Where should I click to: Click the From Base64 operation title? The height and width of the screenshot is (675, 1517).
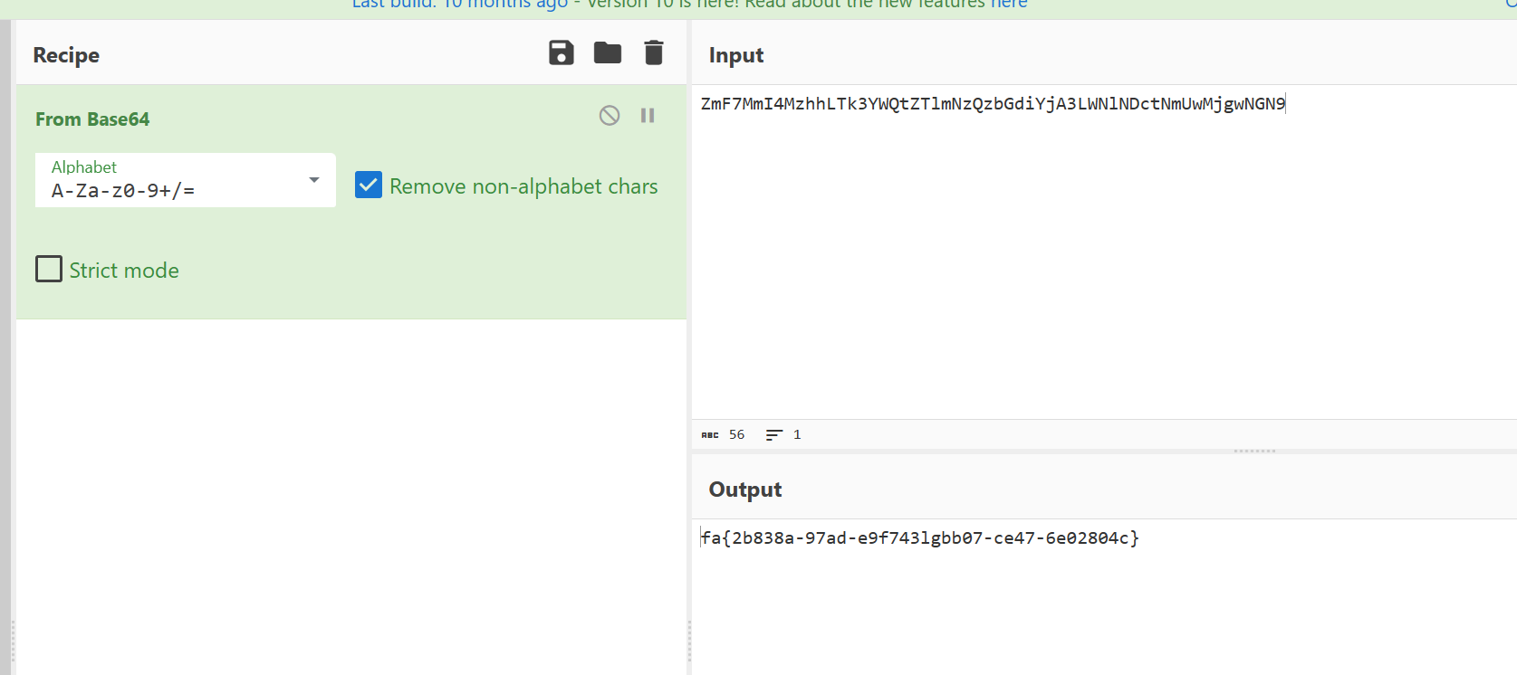pyautogui.click(x=92, y=119)
